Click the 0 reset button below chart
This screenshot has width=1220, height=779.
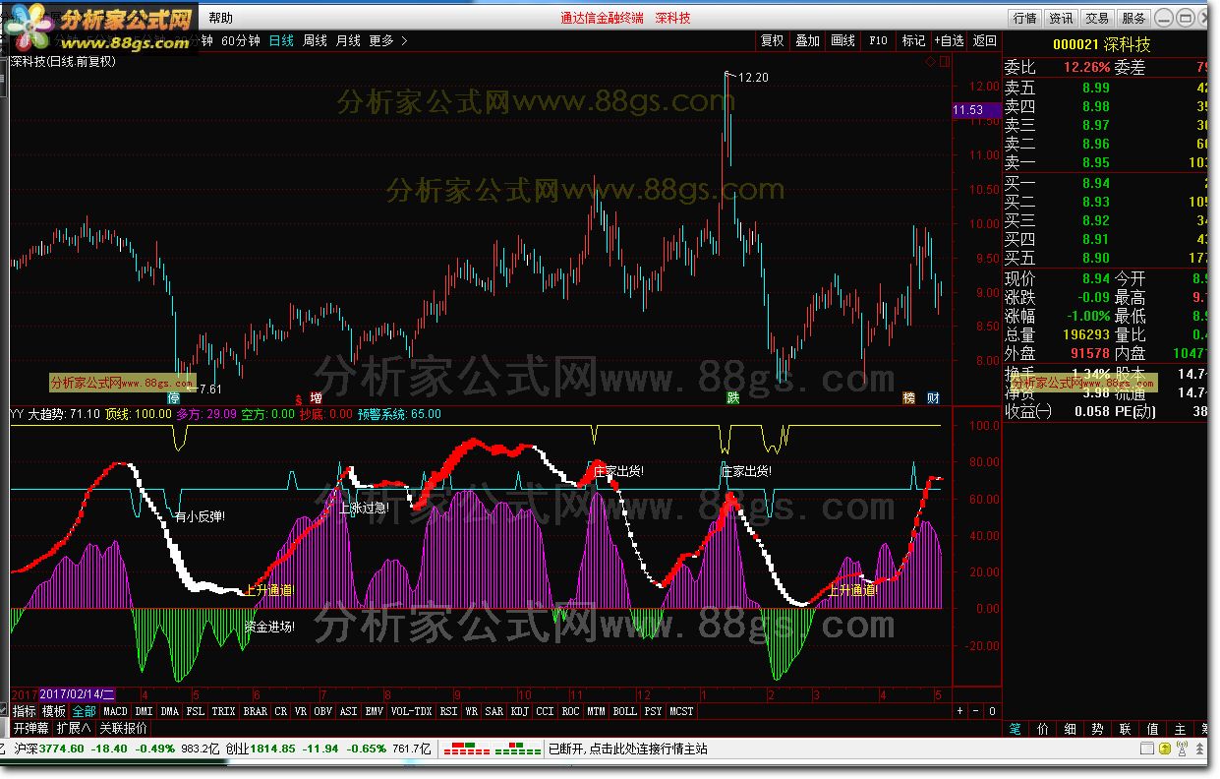point(992,711)
